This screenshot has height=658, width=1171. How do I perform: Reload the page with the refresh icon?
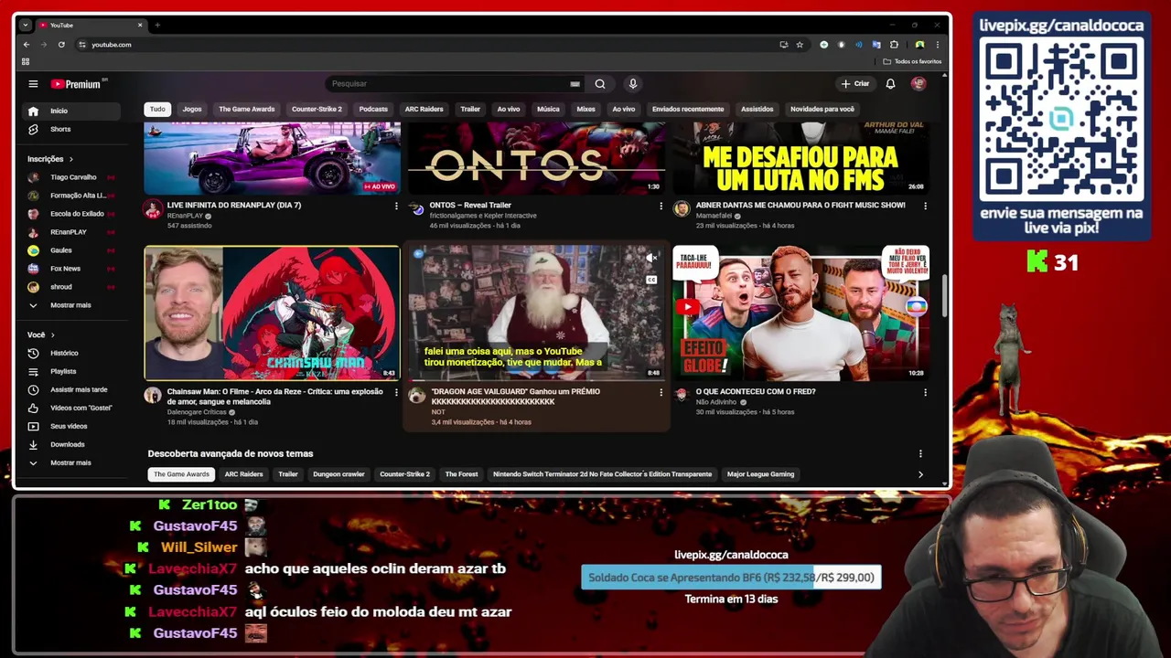coord(61,45)
